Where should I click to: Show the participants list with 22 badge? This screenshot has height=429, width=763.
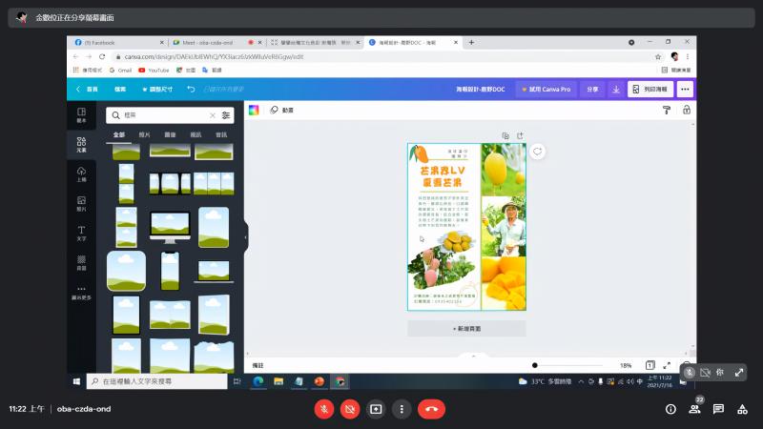(695, 409)
